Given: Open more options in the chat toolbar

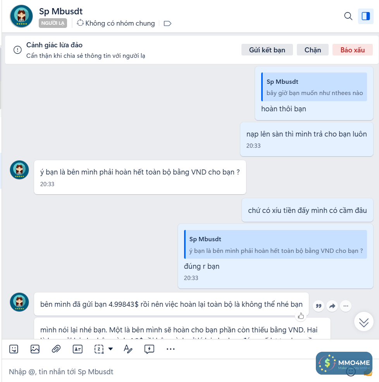Looking at the screenshot, I should point(171,349).
